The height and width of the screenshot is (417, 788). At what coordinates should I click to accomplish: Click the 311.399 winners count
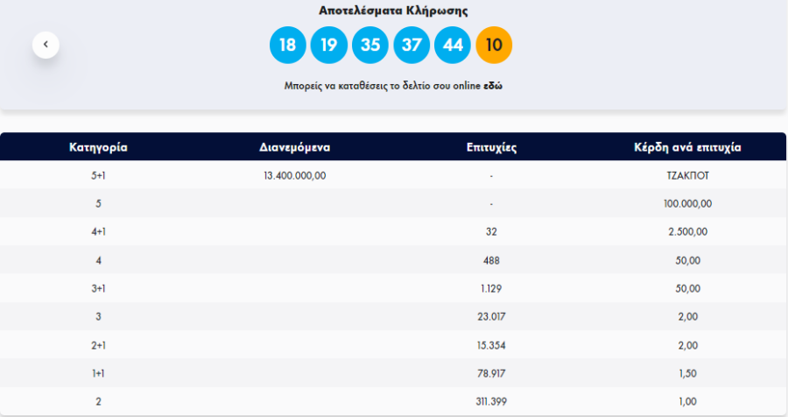492,400
